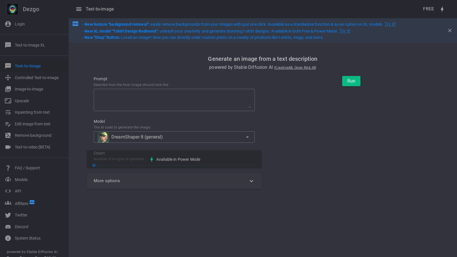The image size is (457, 257).
Task: Click the Twitter bird icon
Action: (x=8, y=215)
